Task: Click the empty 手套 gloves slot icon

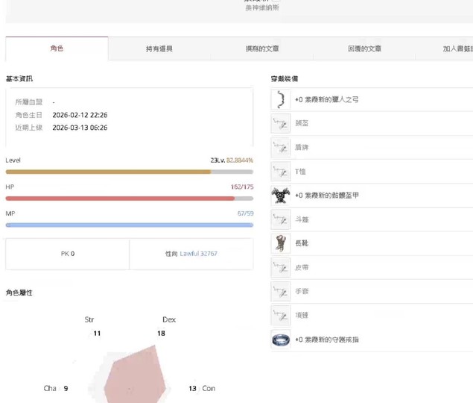Action: [281, 292]
